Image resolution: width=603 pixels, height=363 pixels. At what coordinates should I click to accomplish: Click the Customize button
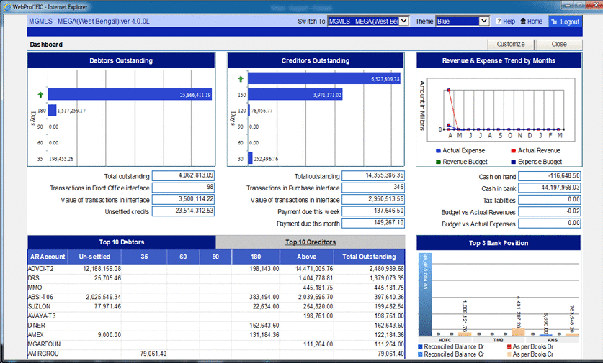tap(511, 44)
